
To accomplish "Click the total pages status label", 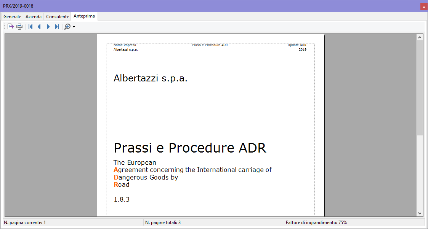I will (x=163, y=222).
